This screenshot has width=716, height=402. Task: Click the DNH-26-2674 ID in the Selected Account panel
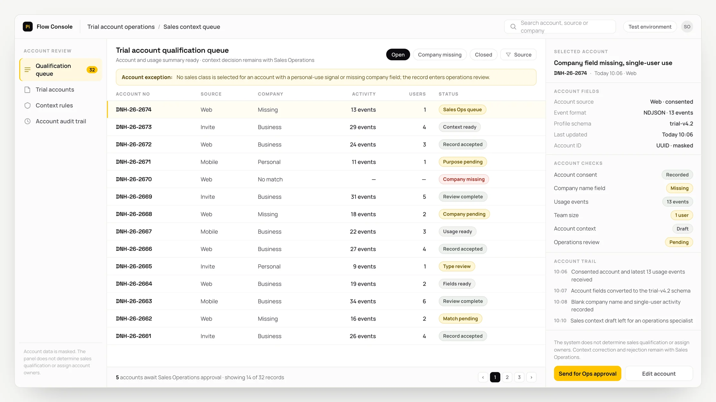pos(570,73)
